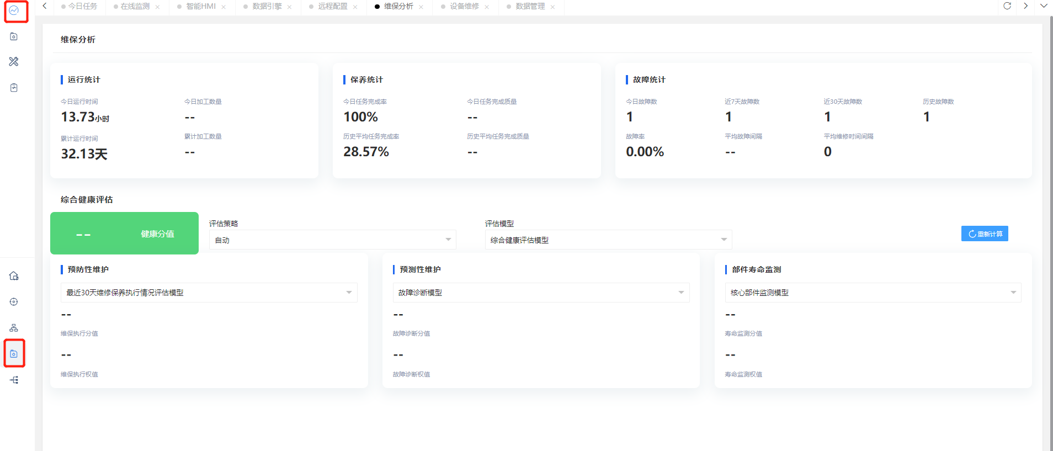This screenshot has height=451, width=1053.
Task: Switch to the 智能HMI tab
Action: point(200,7)
